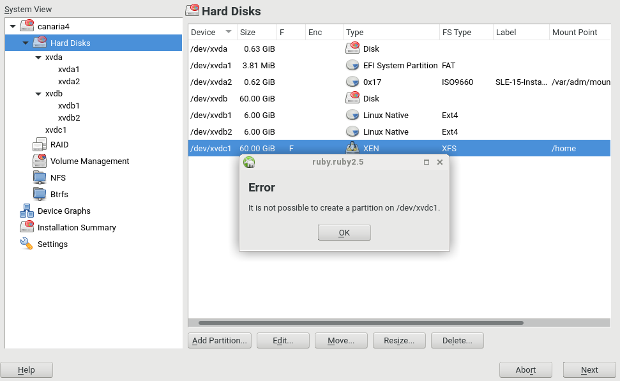Click the Add Partition button
The image size is (620, 381).
point(220,341)
